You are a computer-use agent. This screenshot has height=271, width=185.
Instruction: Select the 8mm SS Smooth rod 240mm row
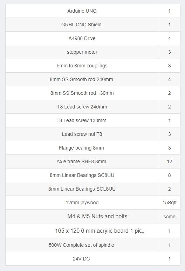93,79
